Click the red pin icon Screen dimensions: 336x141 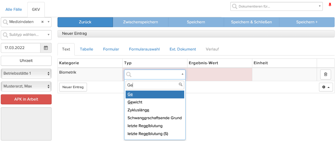coord(330,5)
